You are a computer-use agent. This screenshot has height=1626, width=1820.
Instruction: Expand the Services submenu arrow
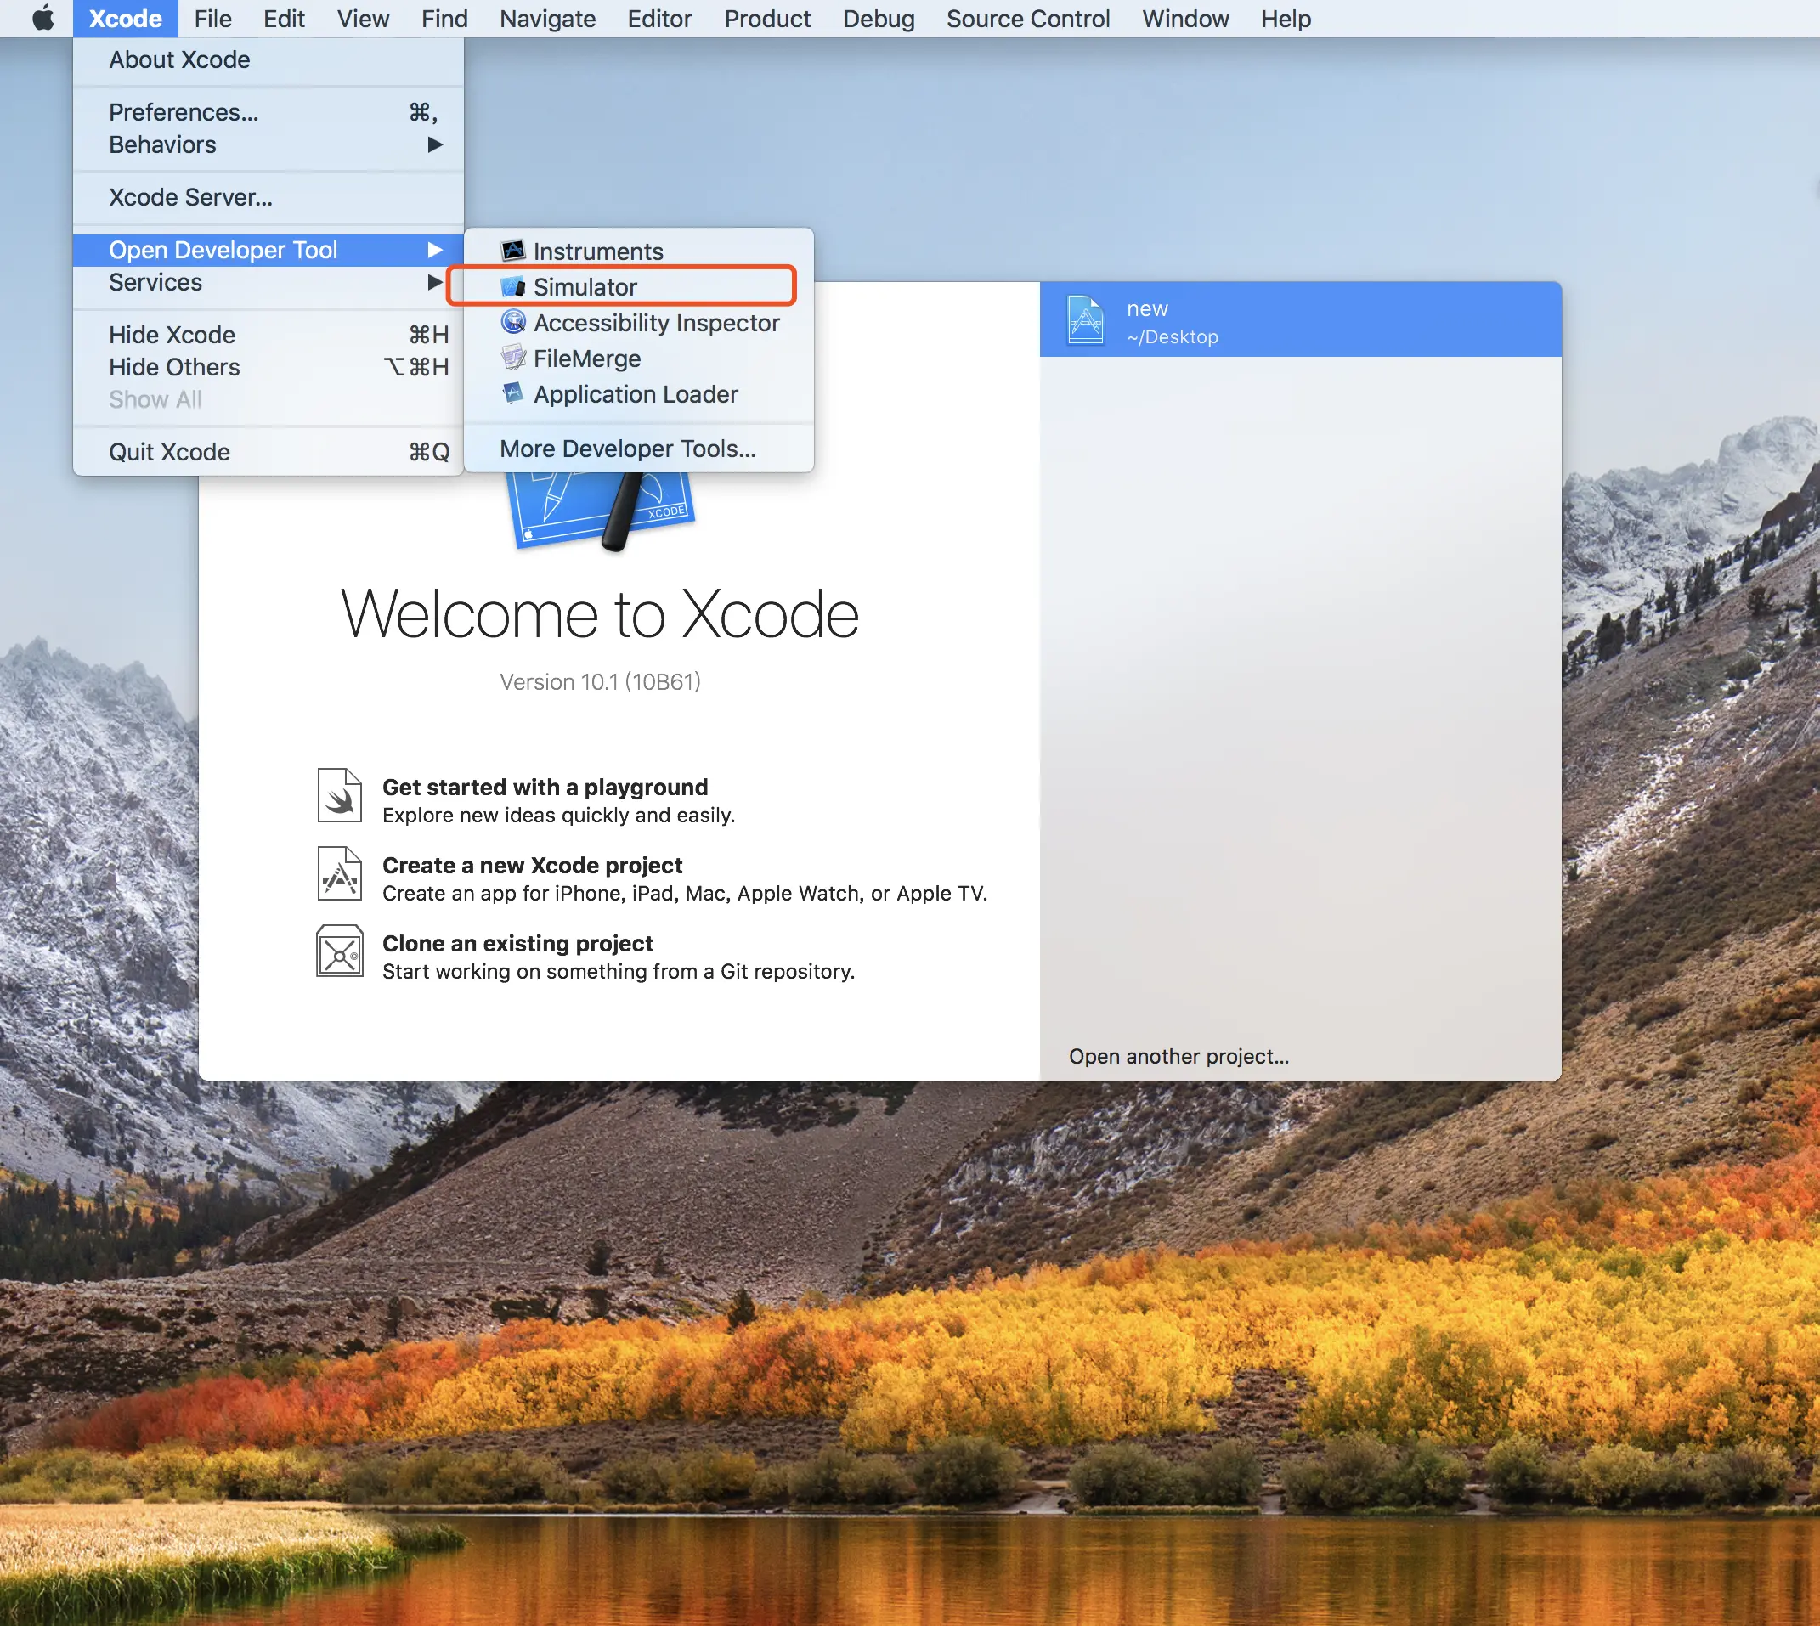(x=435, y=282)
